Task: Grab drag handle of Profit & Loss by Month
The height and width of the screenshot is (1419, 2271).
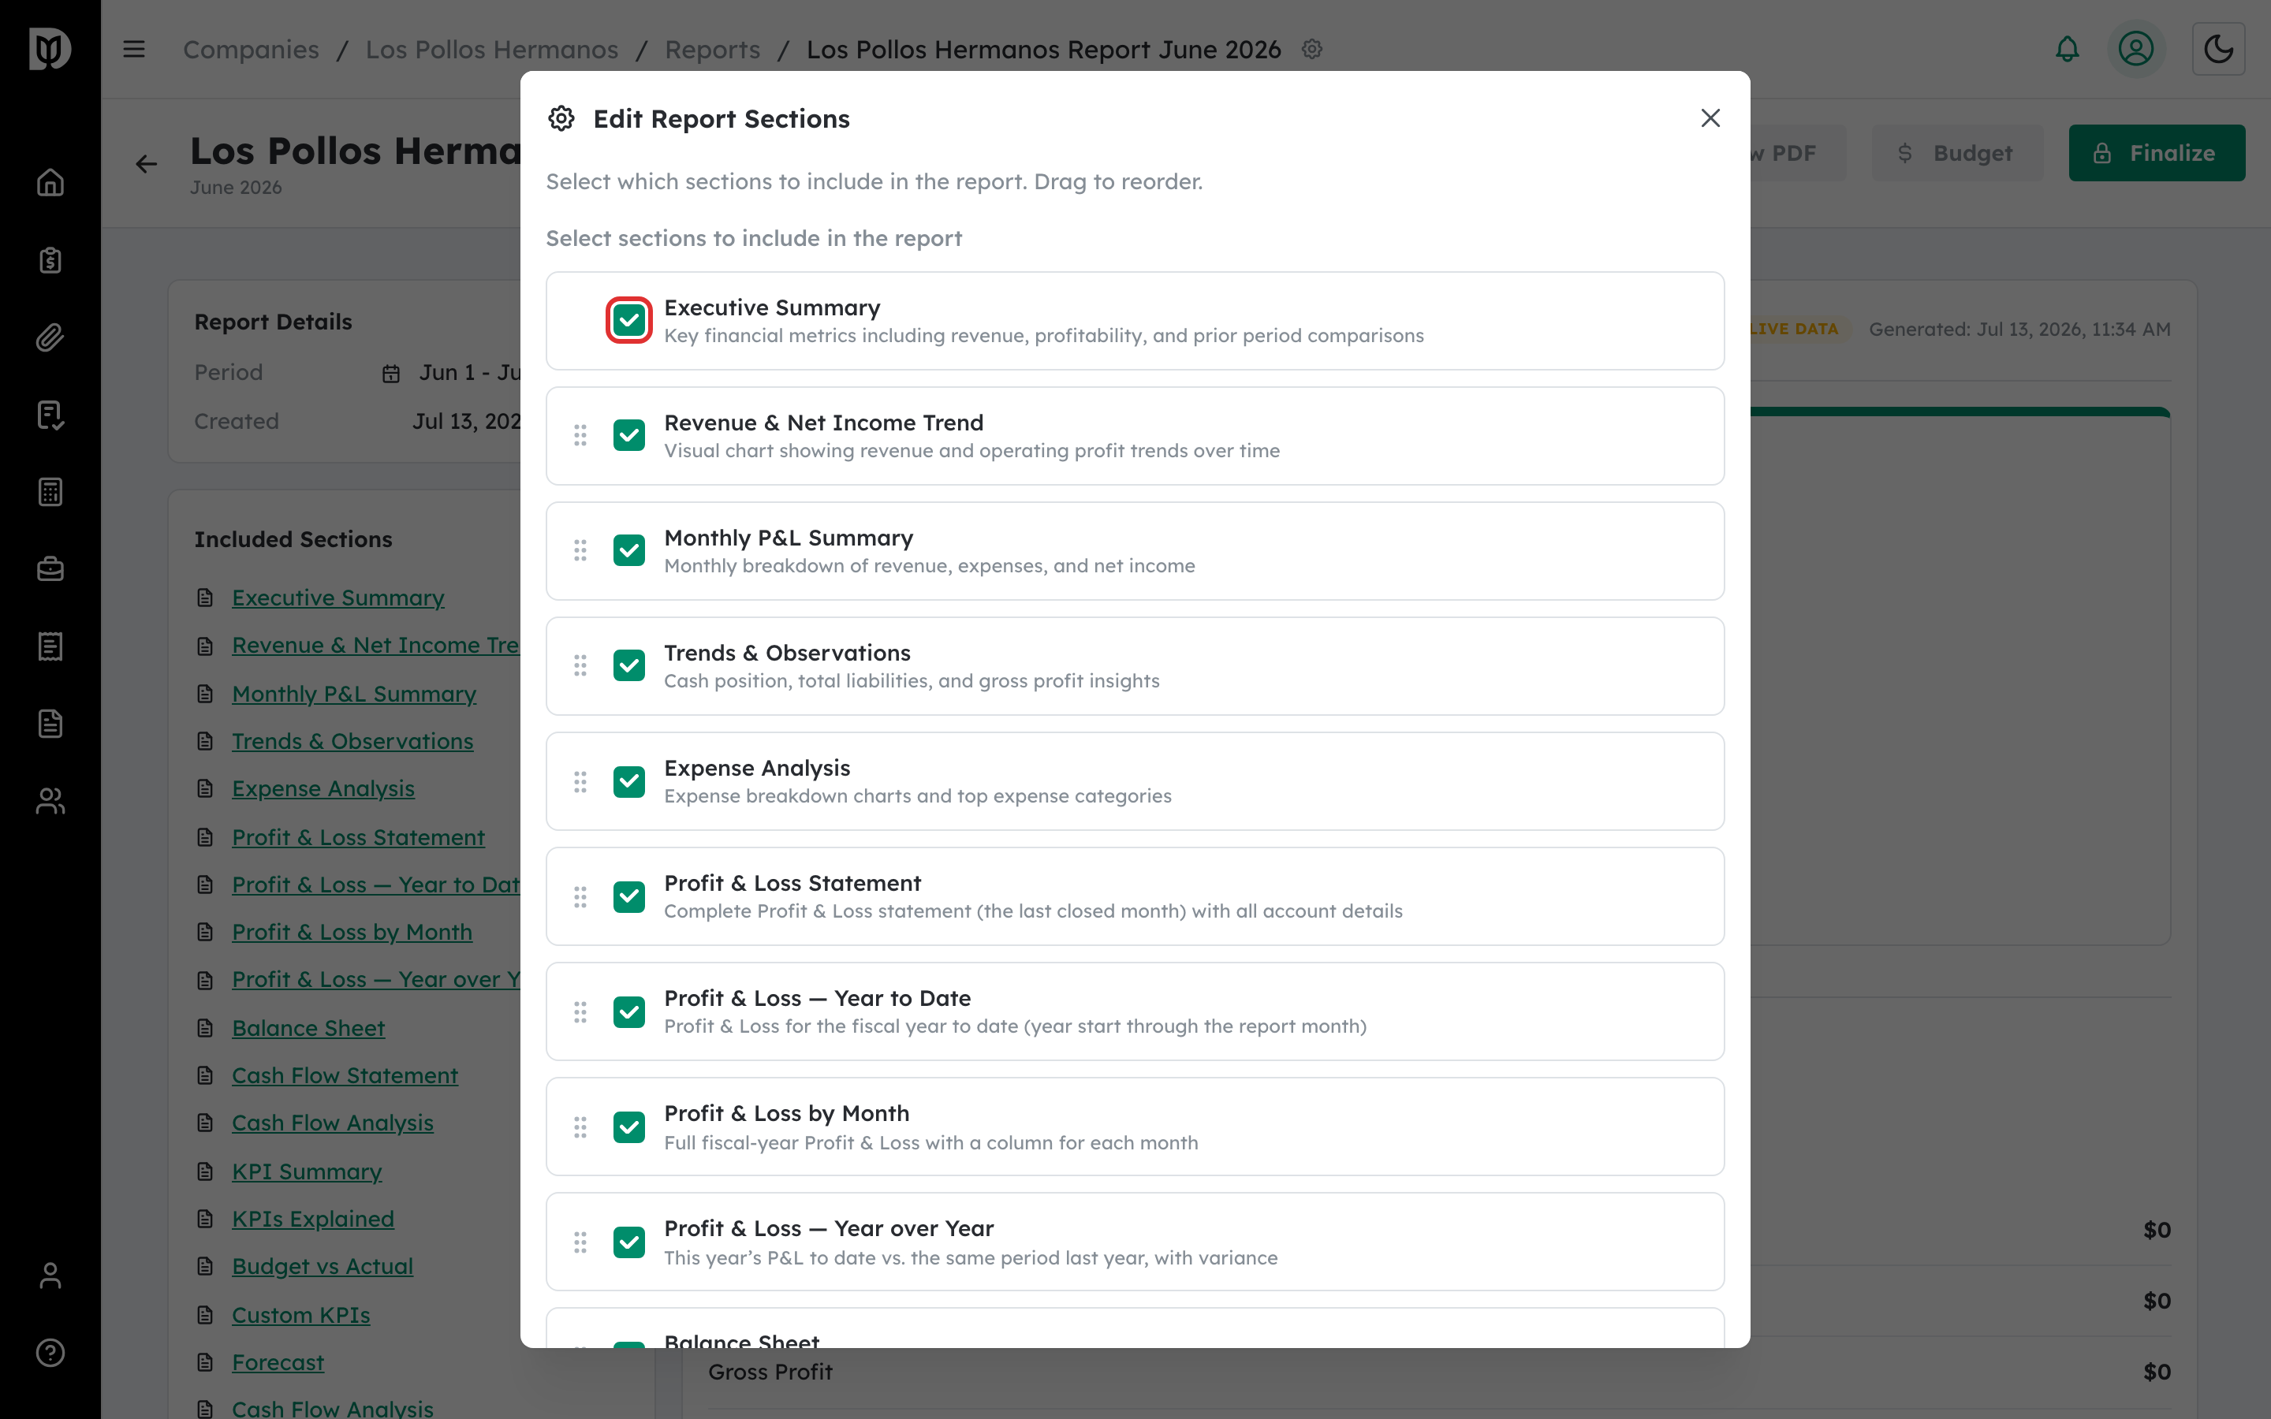Action: tap(580, 1127)
